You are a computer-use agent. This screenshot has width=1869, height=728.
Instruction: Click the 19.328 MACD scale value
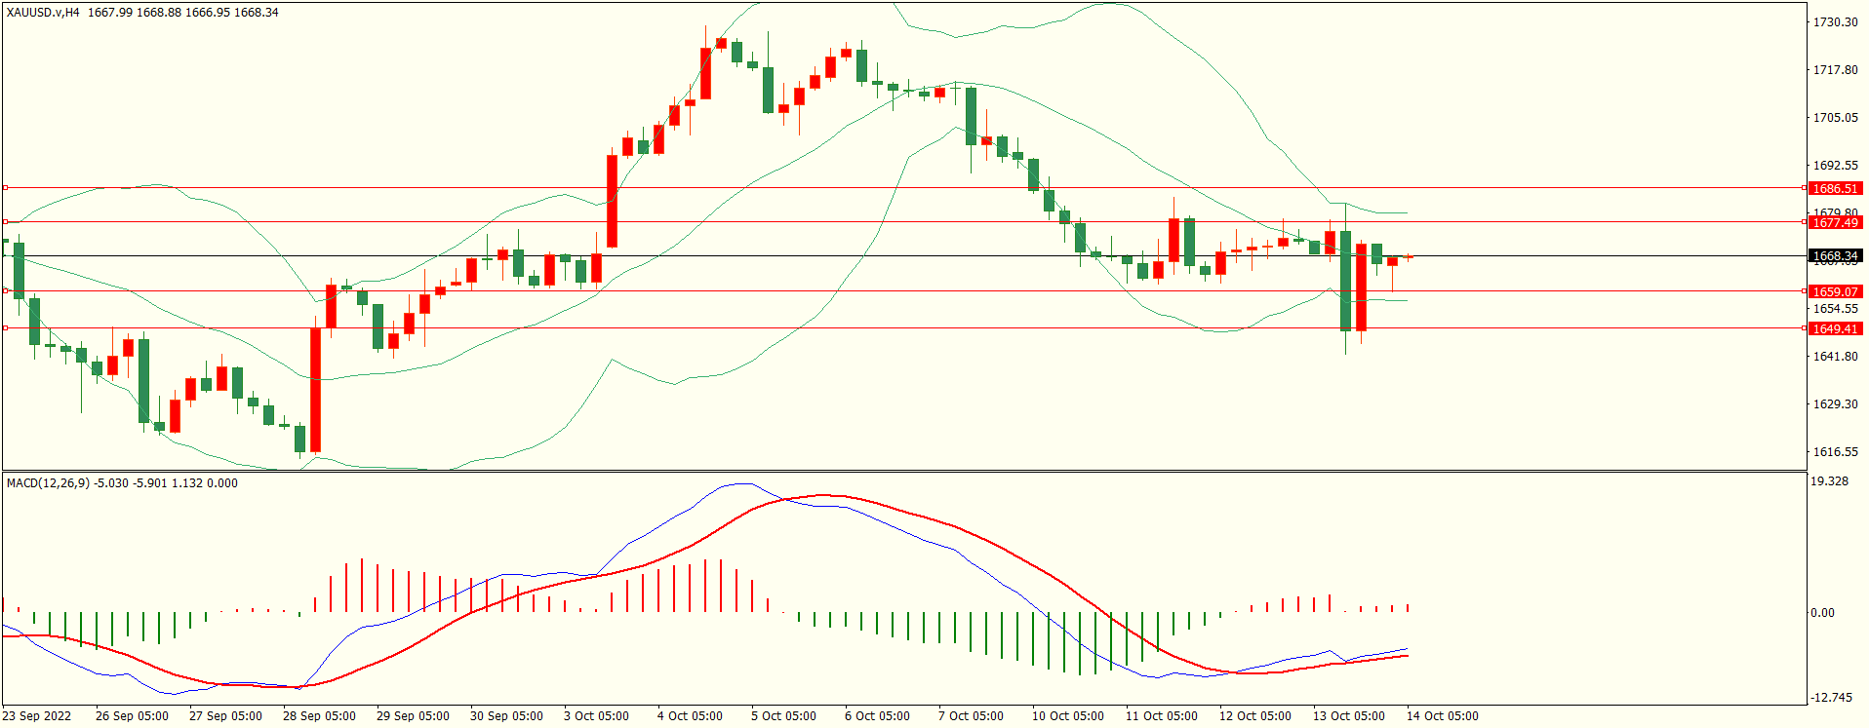[x=1829, y=481]
